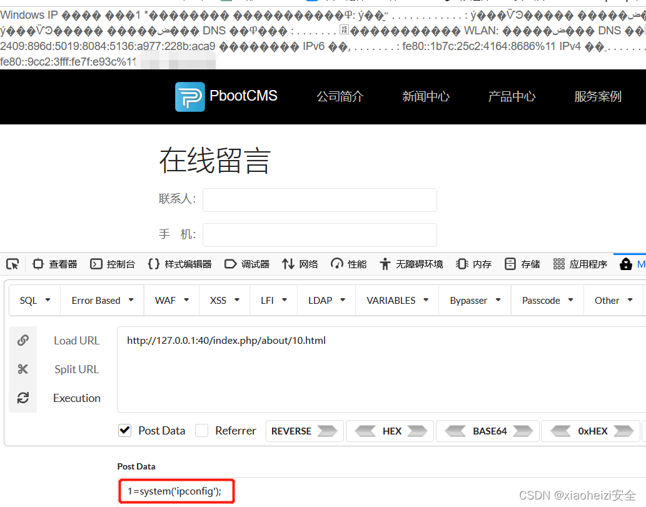
Task: Open the Bypasser dropdown
Action: 475,300
